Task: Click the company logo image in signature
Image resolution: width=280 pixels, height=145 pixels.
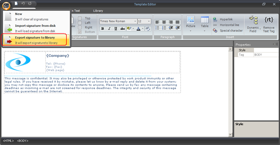Action: click(18, 62)
